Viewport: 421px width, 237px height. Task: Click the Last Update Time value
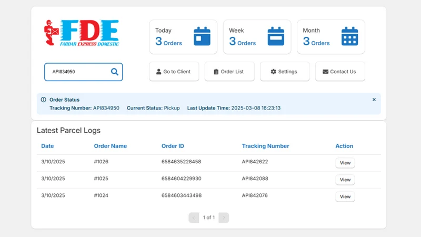point(256,108)
